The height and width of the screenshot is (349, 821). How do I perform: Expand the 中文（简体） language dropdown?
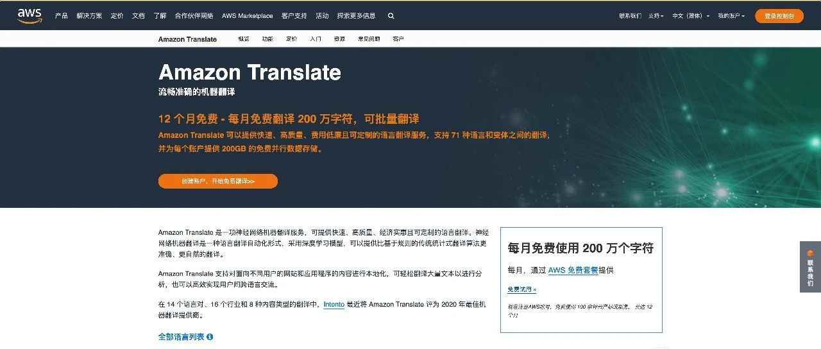click(691, 16)
